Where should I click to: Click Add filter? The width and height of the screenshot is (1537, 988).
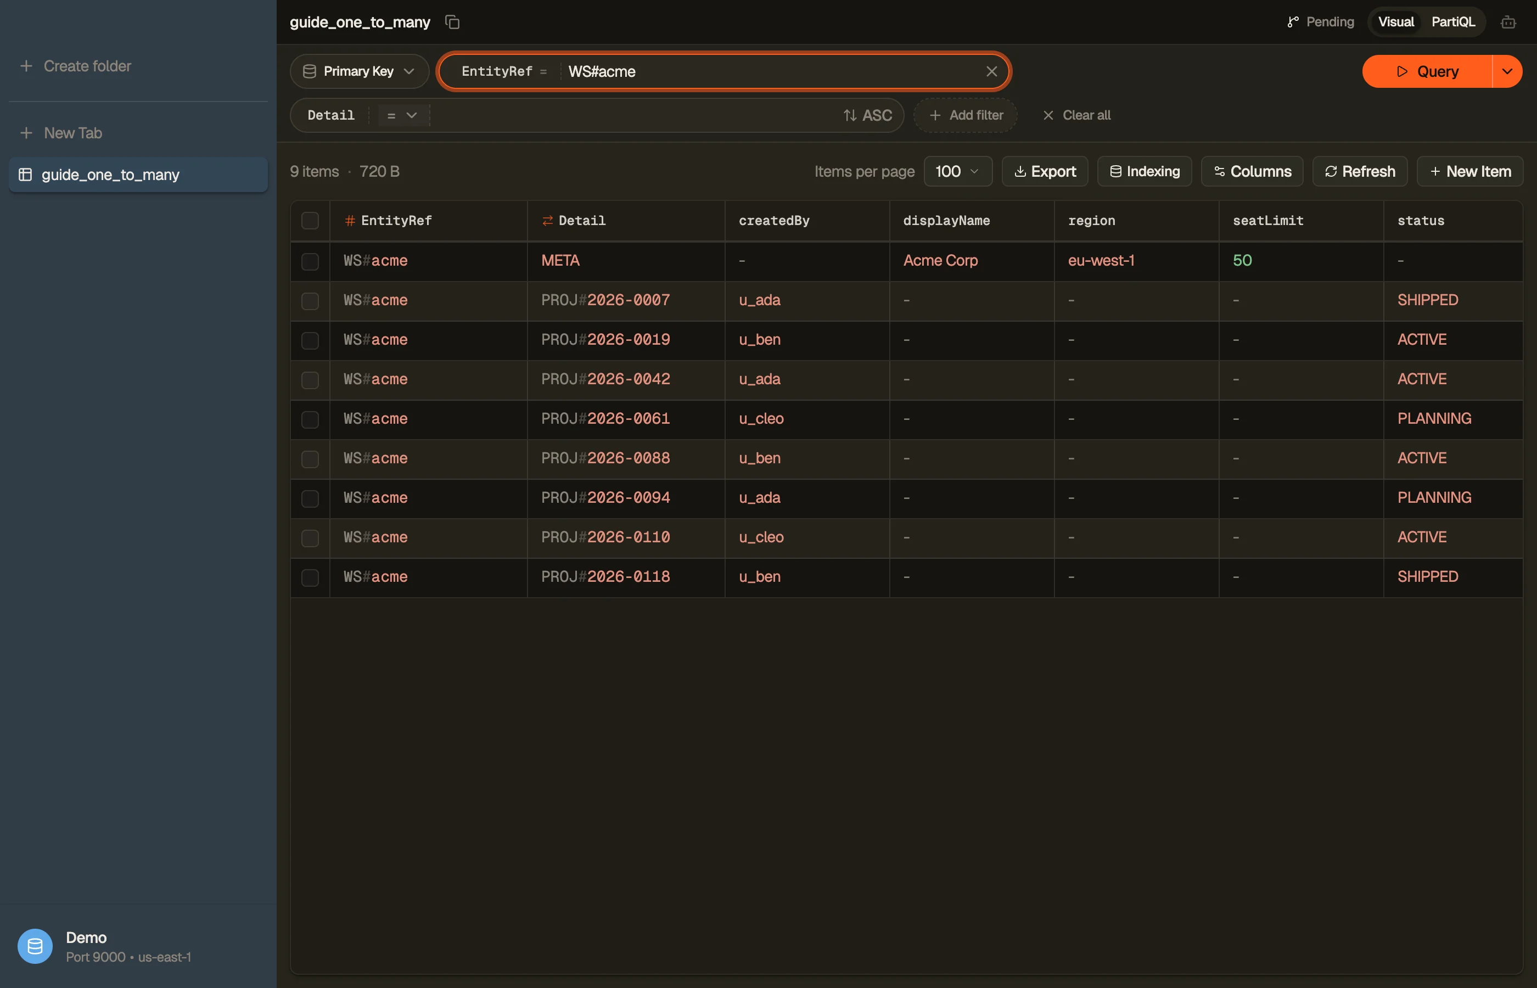point(966,115)
